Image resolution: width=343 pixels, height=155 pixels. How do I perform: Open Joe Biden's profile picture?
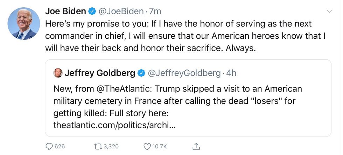(23, 24)
